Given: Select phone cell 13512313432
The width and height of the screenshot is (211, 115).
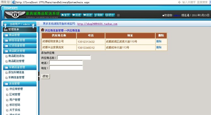Looking at the screenshot, I should click(91, 42).
